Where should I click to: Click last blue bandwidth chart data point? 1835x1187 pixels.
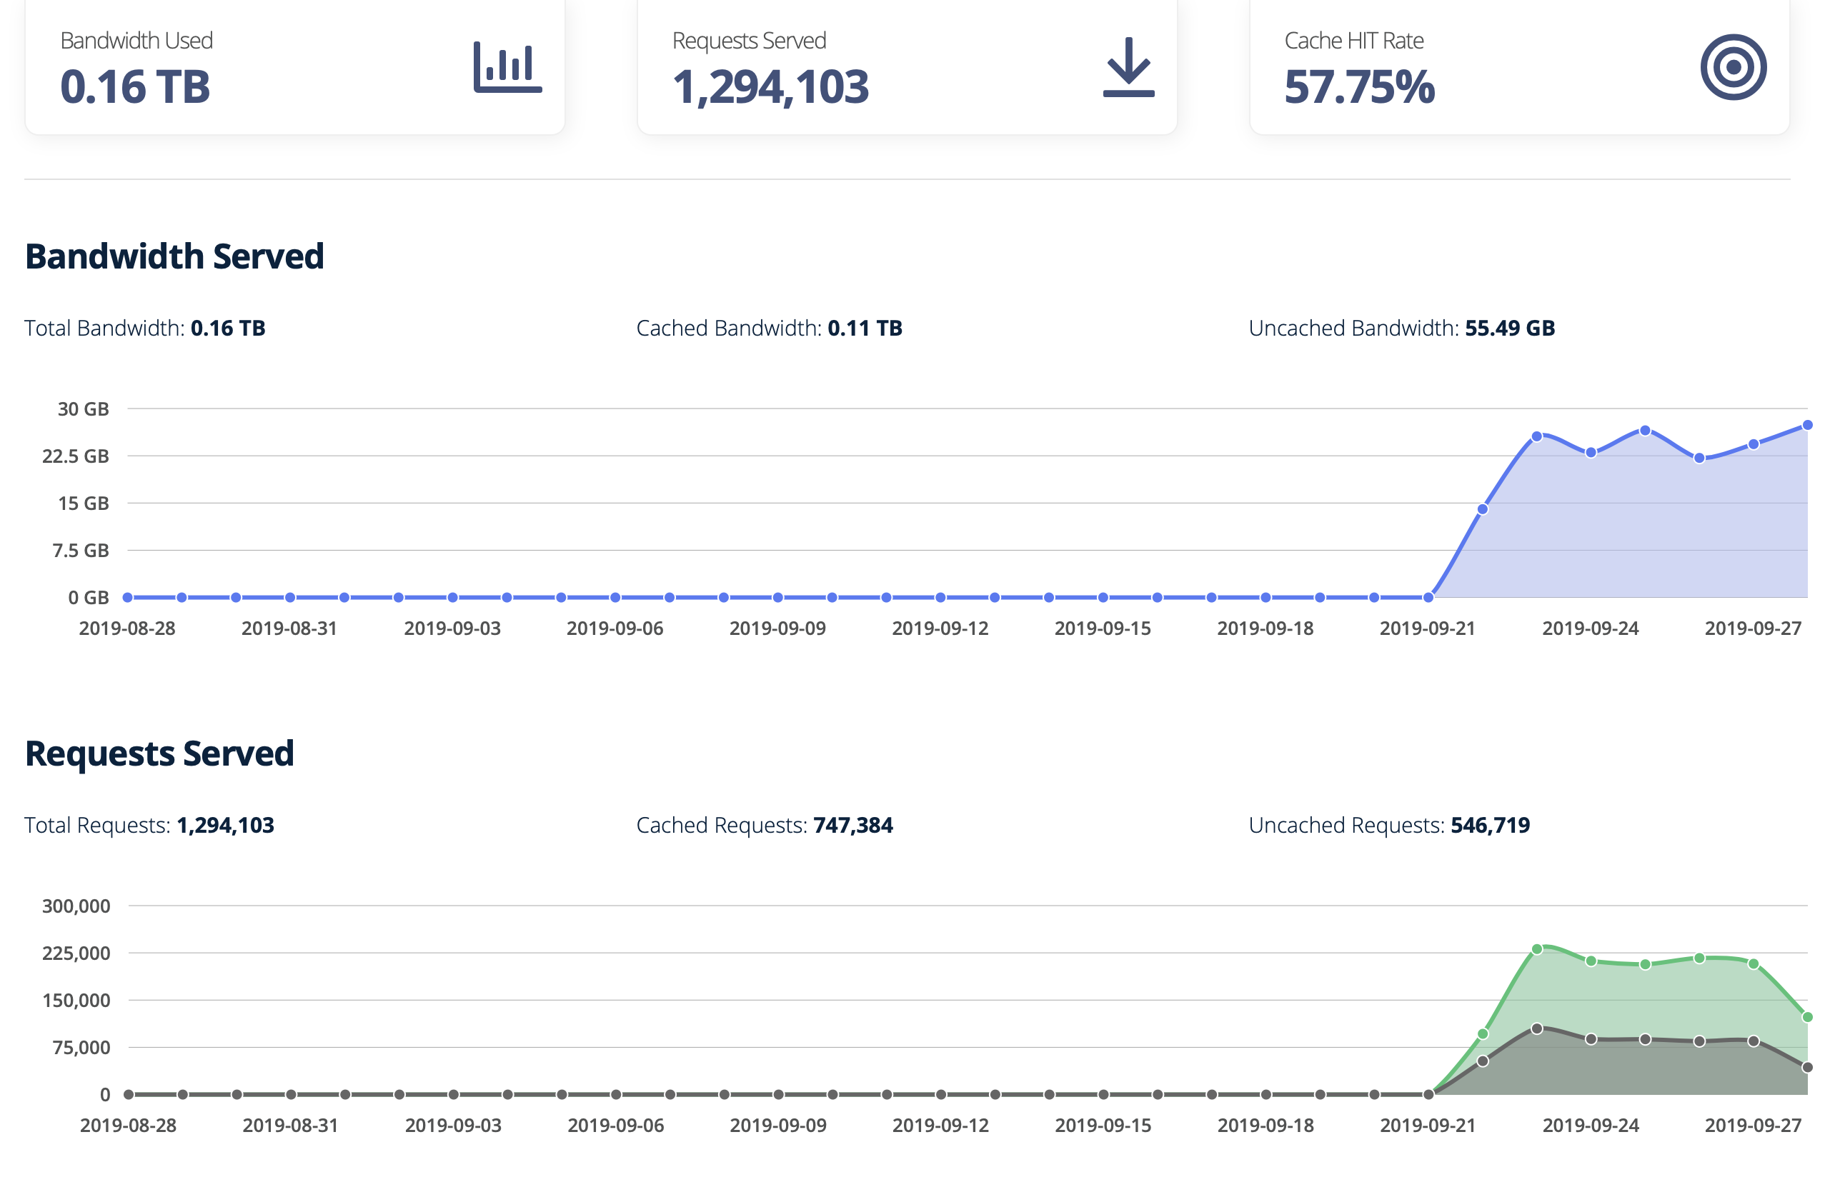coord(1806,425)
